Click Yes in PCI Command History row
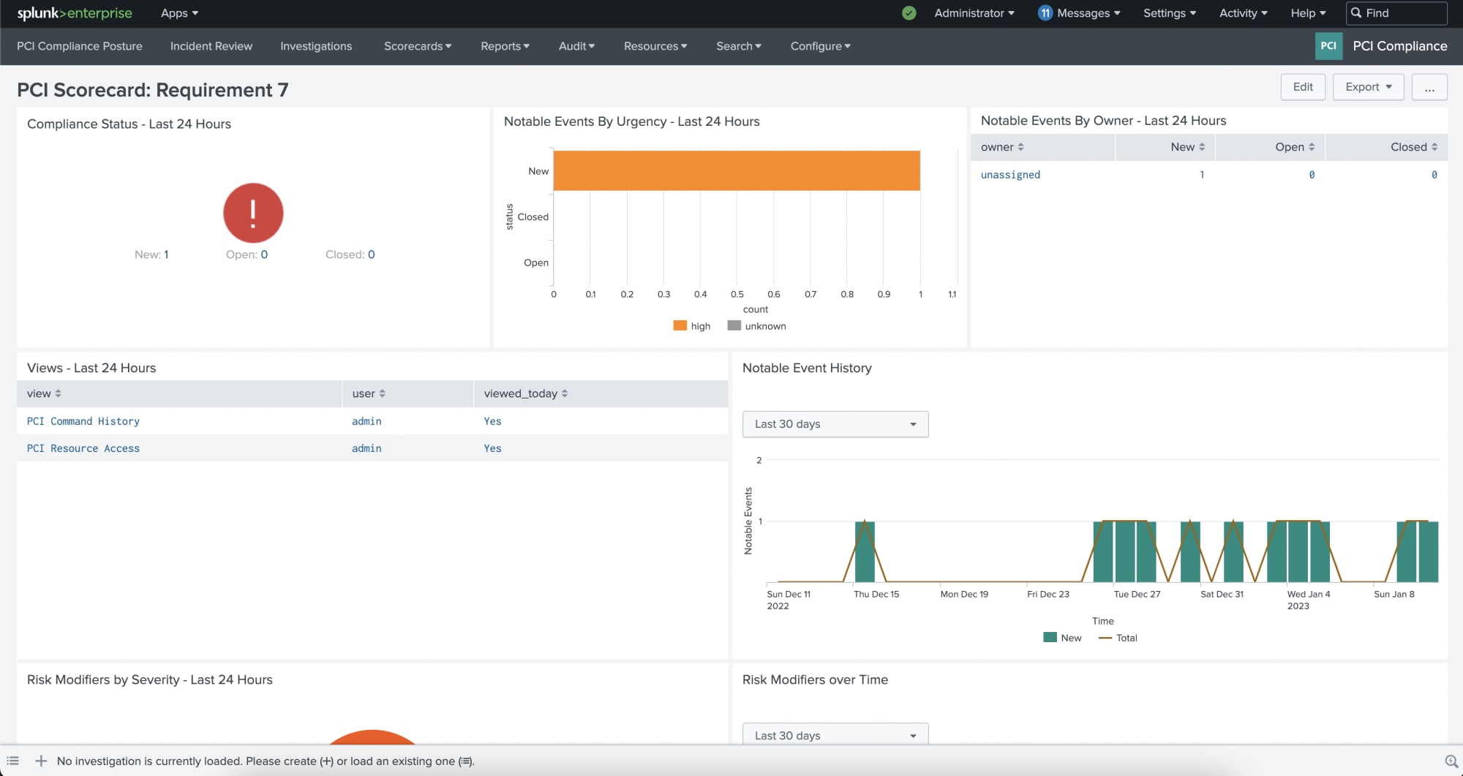Screen dimensions: 1463x776 pyautogui.click(x=492, y=421)
